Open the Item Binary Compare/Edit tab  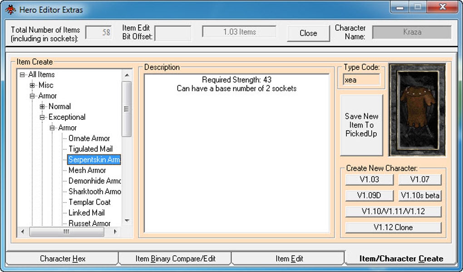pyautogui.click(x=175, y=259)
